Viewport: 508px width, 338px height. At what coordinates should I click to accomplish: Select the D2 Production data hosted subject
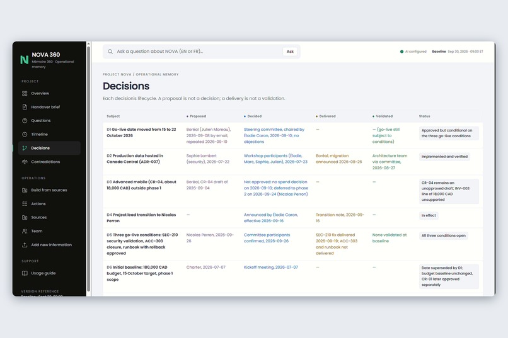tap(135, 159)
